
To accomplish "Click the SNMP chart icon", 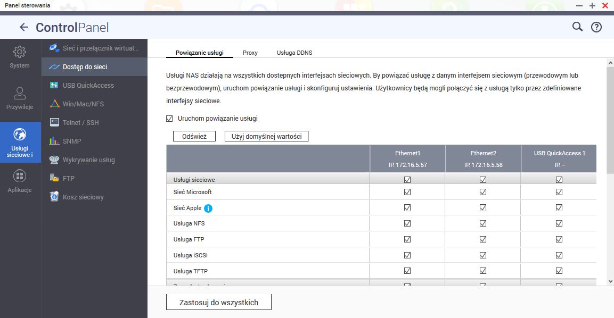I will pos(54,141).
